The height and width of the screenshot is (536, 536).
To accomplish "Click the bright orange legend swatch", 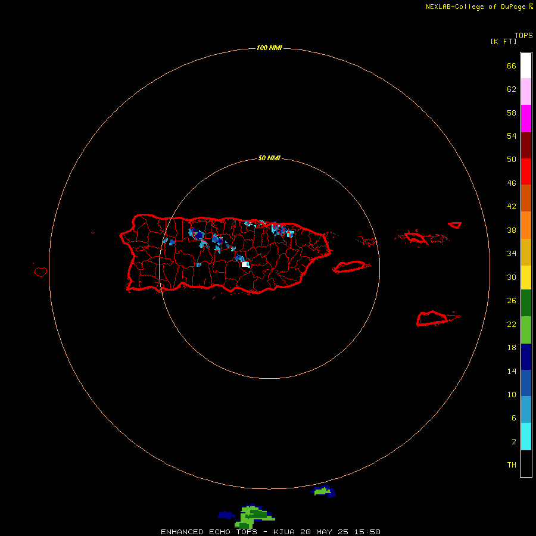I will pyautogui.click(x=526, y=225).
